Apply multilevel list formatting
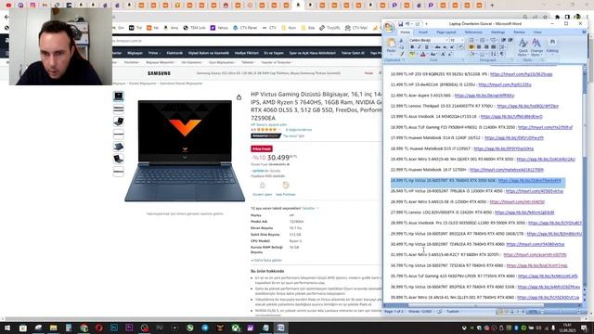This screenshot has width=594, height=334. 493,40
